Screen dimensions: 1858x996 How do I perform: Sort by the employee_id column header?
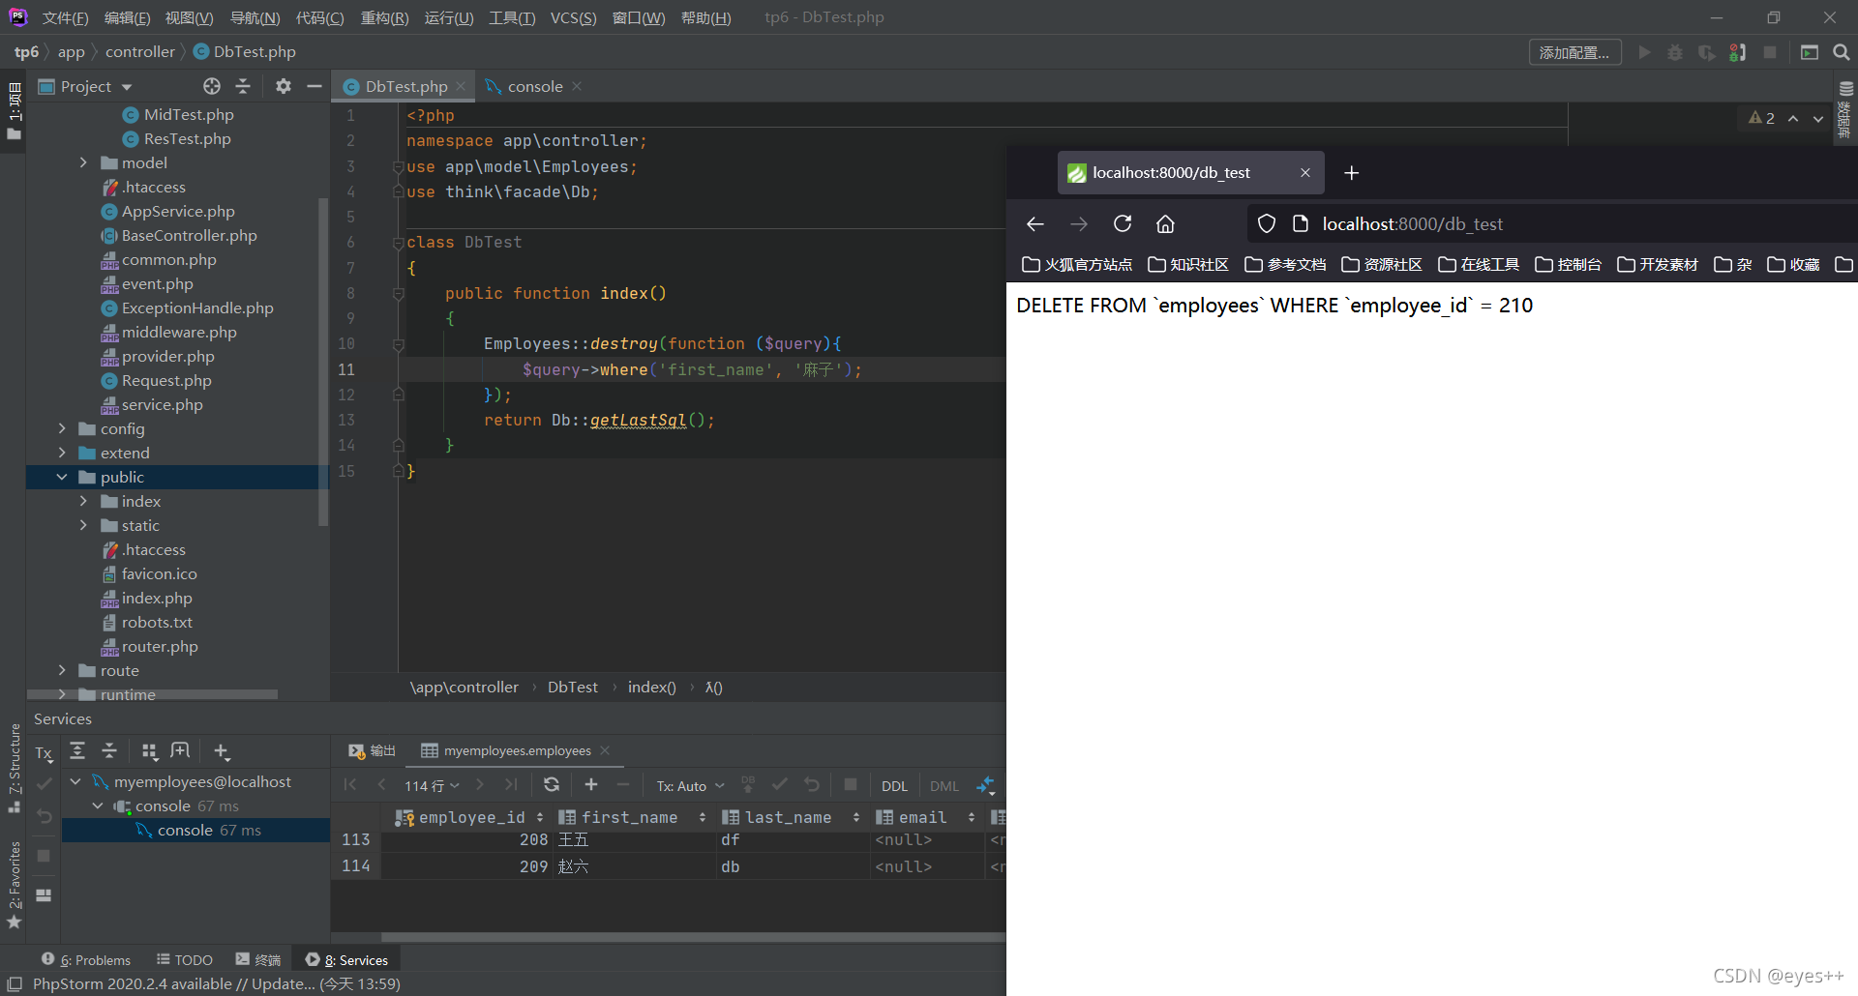[470, 817]
